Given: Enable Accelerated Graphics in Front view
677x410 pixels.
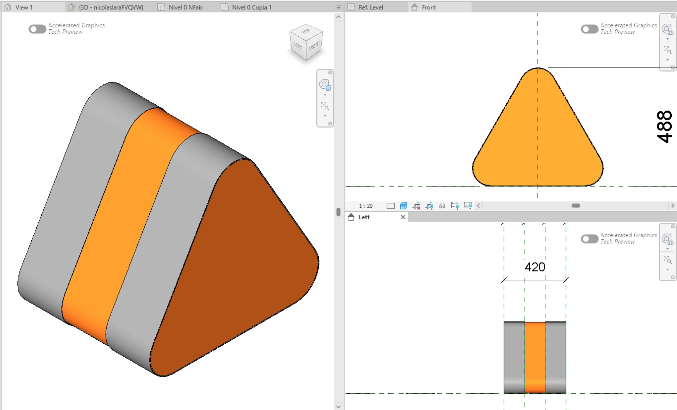Looking at the screenshot, I should (589, 29).
